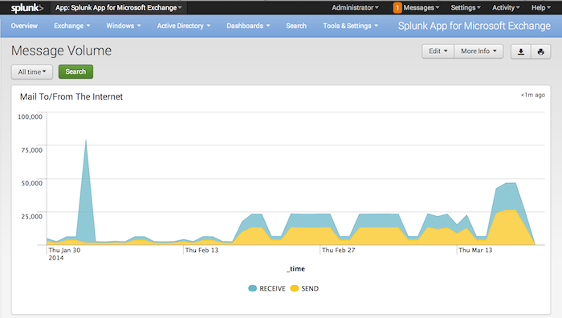Open the All time range picker
Screen dimensions: 562x318
pyautogui.click(x=32, y=71)
